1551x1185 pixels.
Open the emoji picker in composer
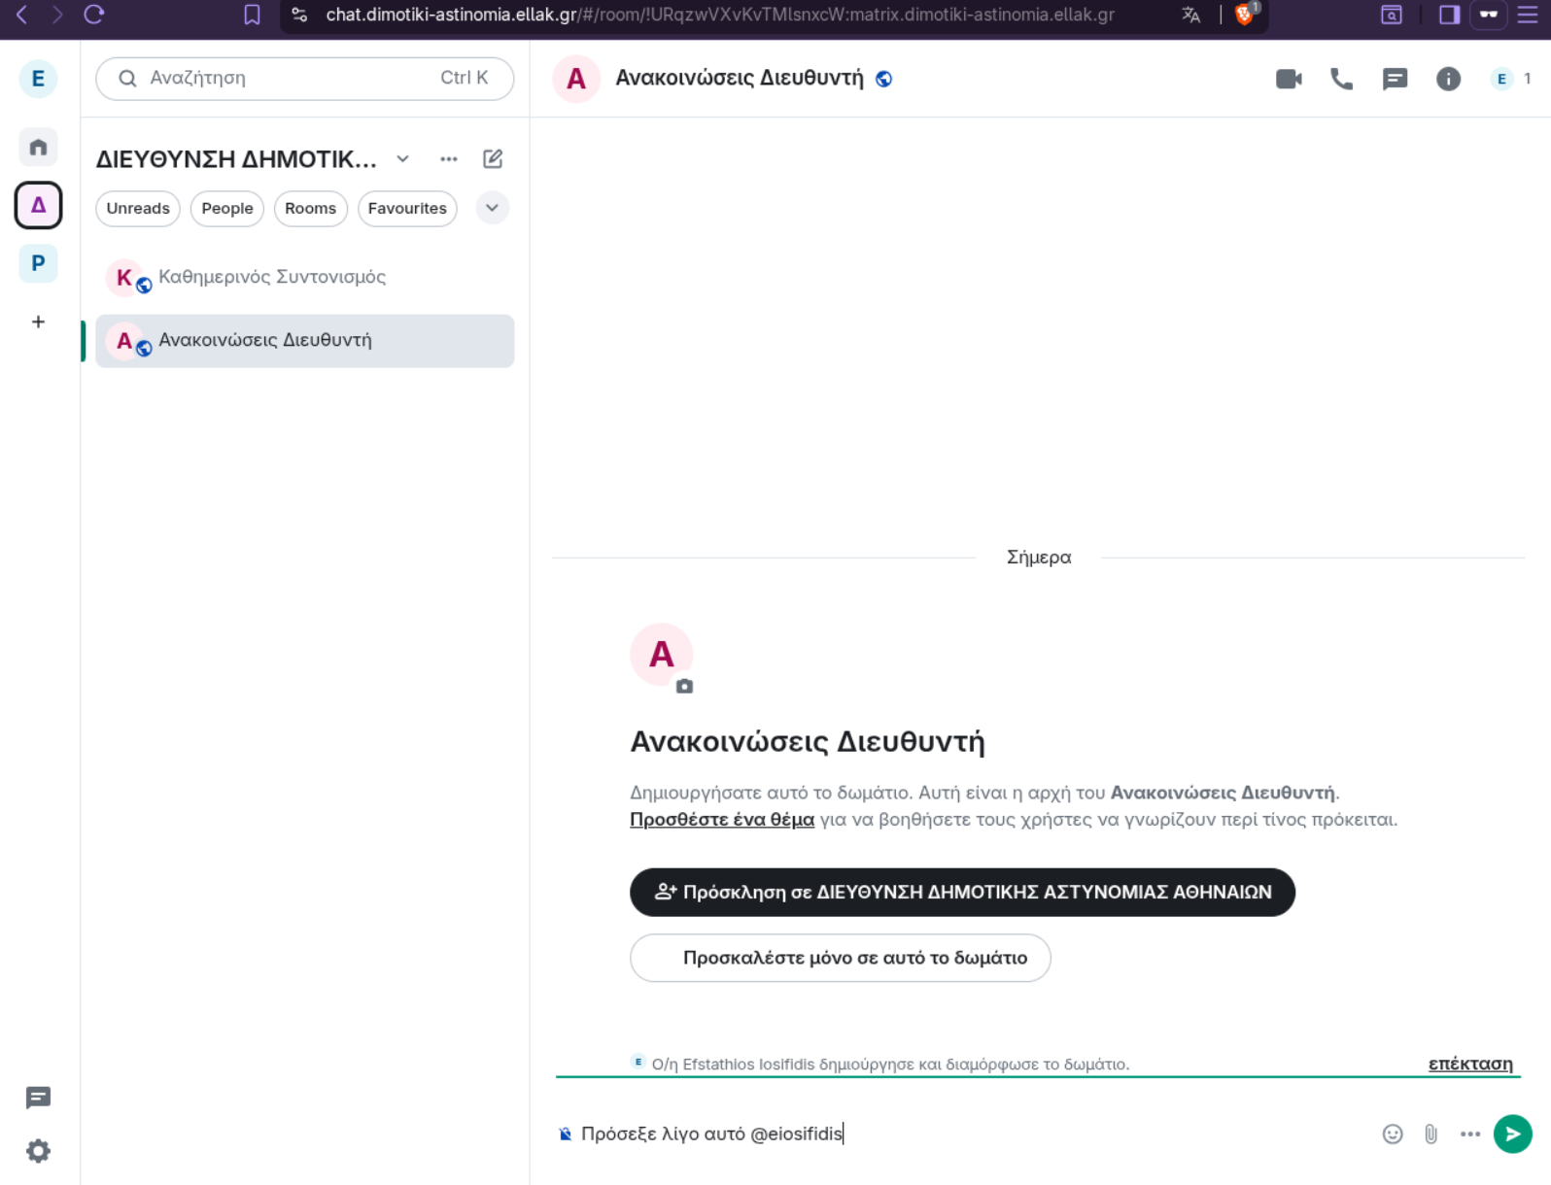pos(1393,1134)
